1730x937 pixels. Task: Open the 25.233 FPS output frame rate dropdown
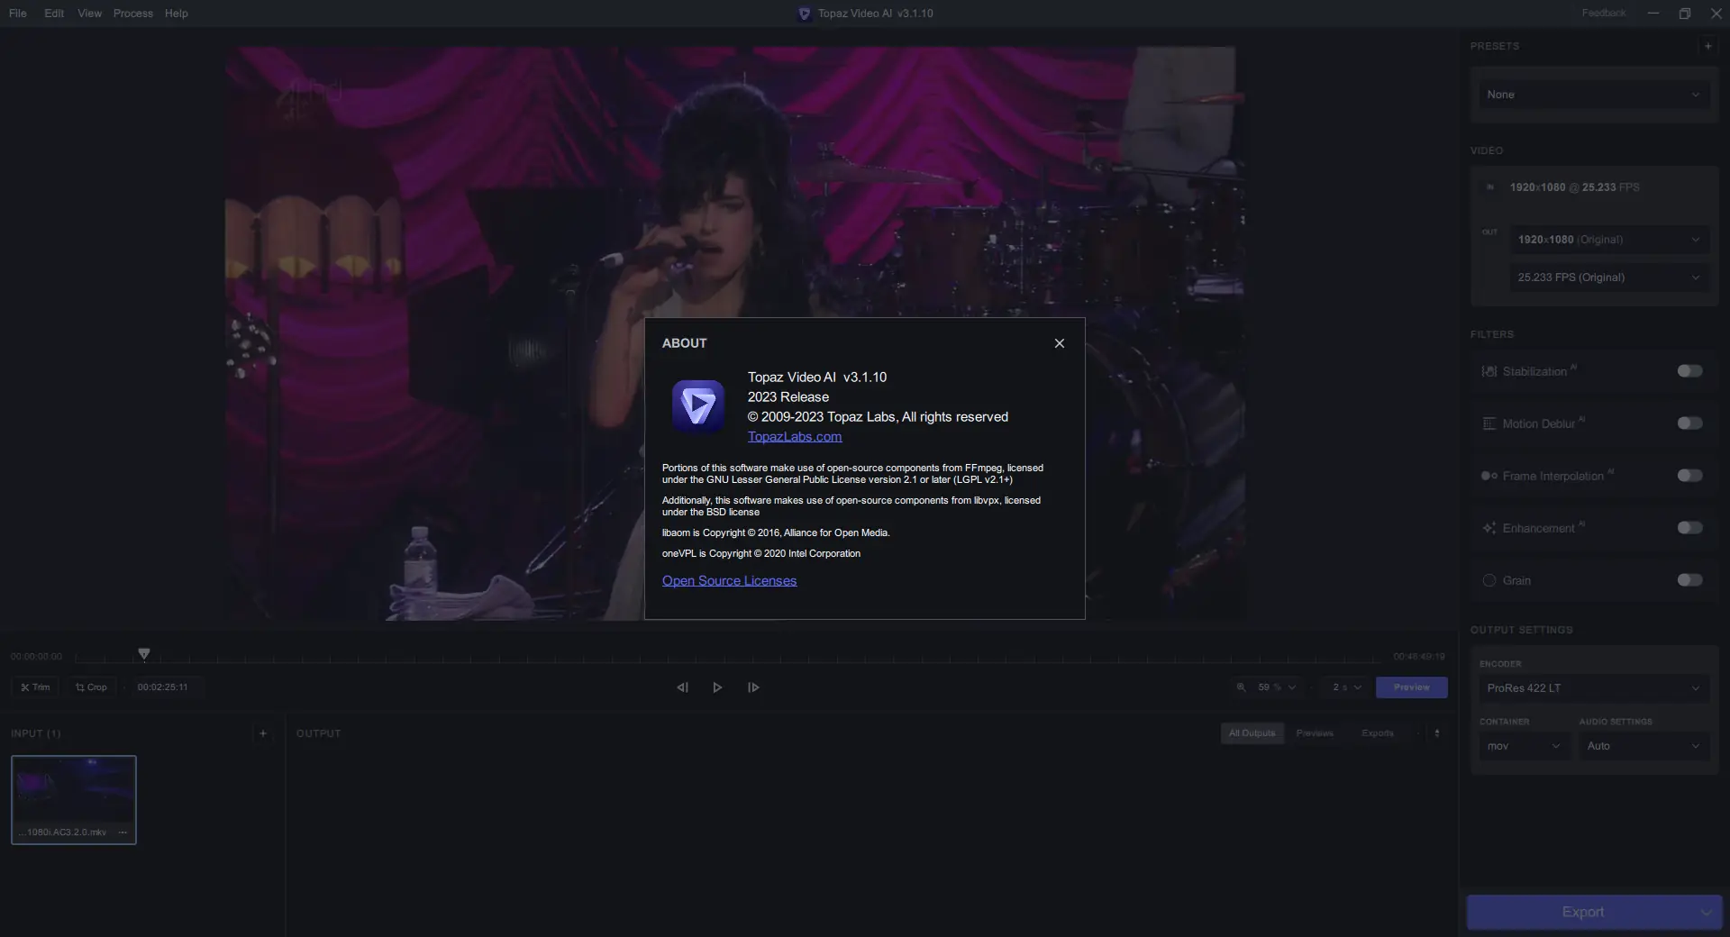(1609, 277)
